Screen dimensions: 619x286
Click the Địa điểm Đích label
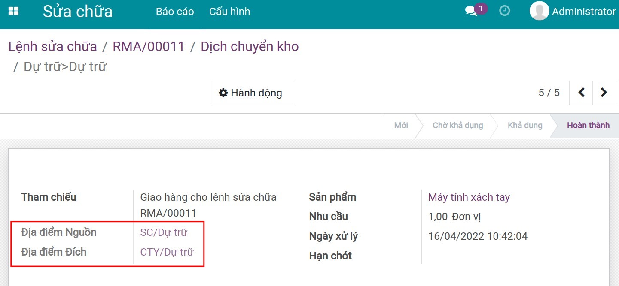point(54,252)
